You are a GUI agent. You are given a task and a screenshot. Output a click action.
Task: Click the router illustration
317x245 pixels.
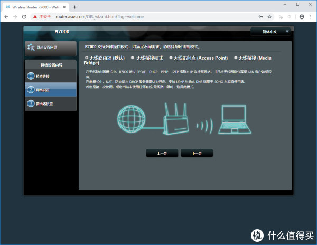tap(176, 119)
